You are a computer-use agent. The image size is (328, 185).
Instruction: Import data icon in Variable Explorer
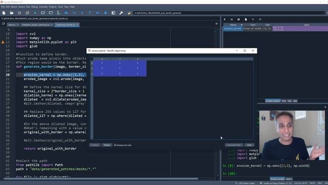pyautogui.click(x=224, y=20)
